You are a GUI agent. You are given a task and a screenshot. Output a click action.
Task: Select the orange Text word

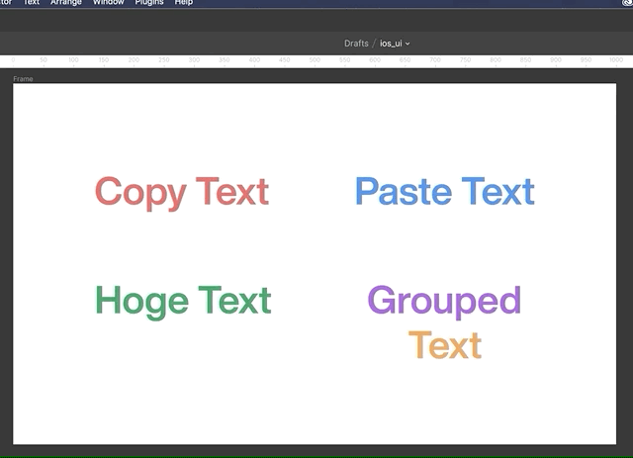click(x=445, y=345)
